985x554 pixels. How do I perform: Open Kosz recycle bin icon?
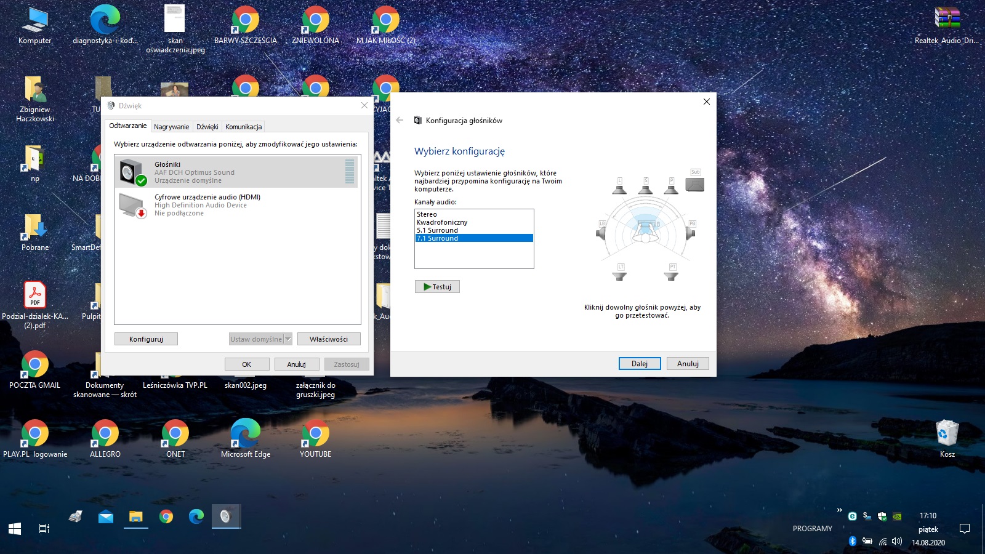point(947,438)
